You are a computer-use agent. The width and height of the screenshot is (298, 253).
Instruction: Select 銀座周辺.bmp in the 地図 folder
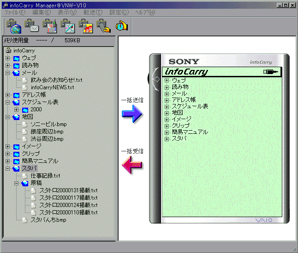point(47,132)
